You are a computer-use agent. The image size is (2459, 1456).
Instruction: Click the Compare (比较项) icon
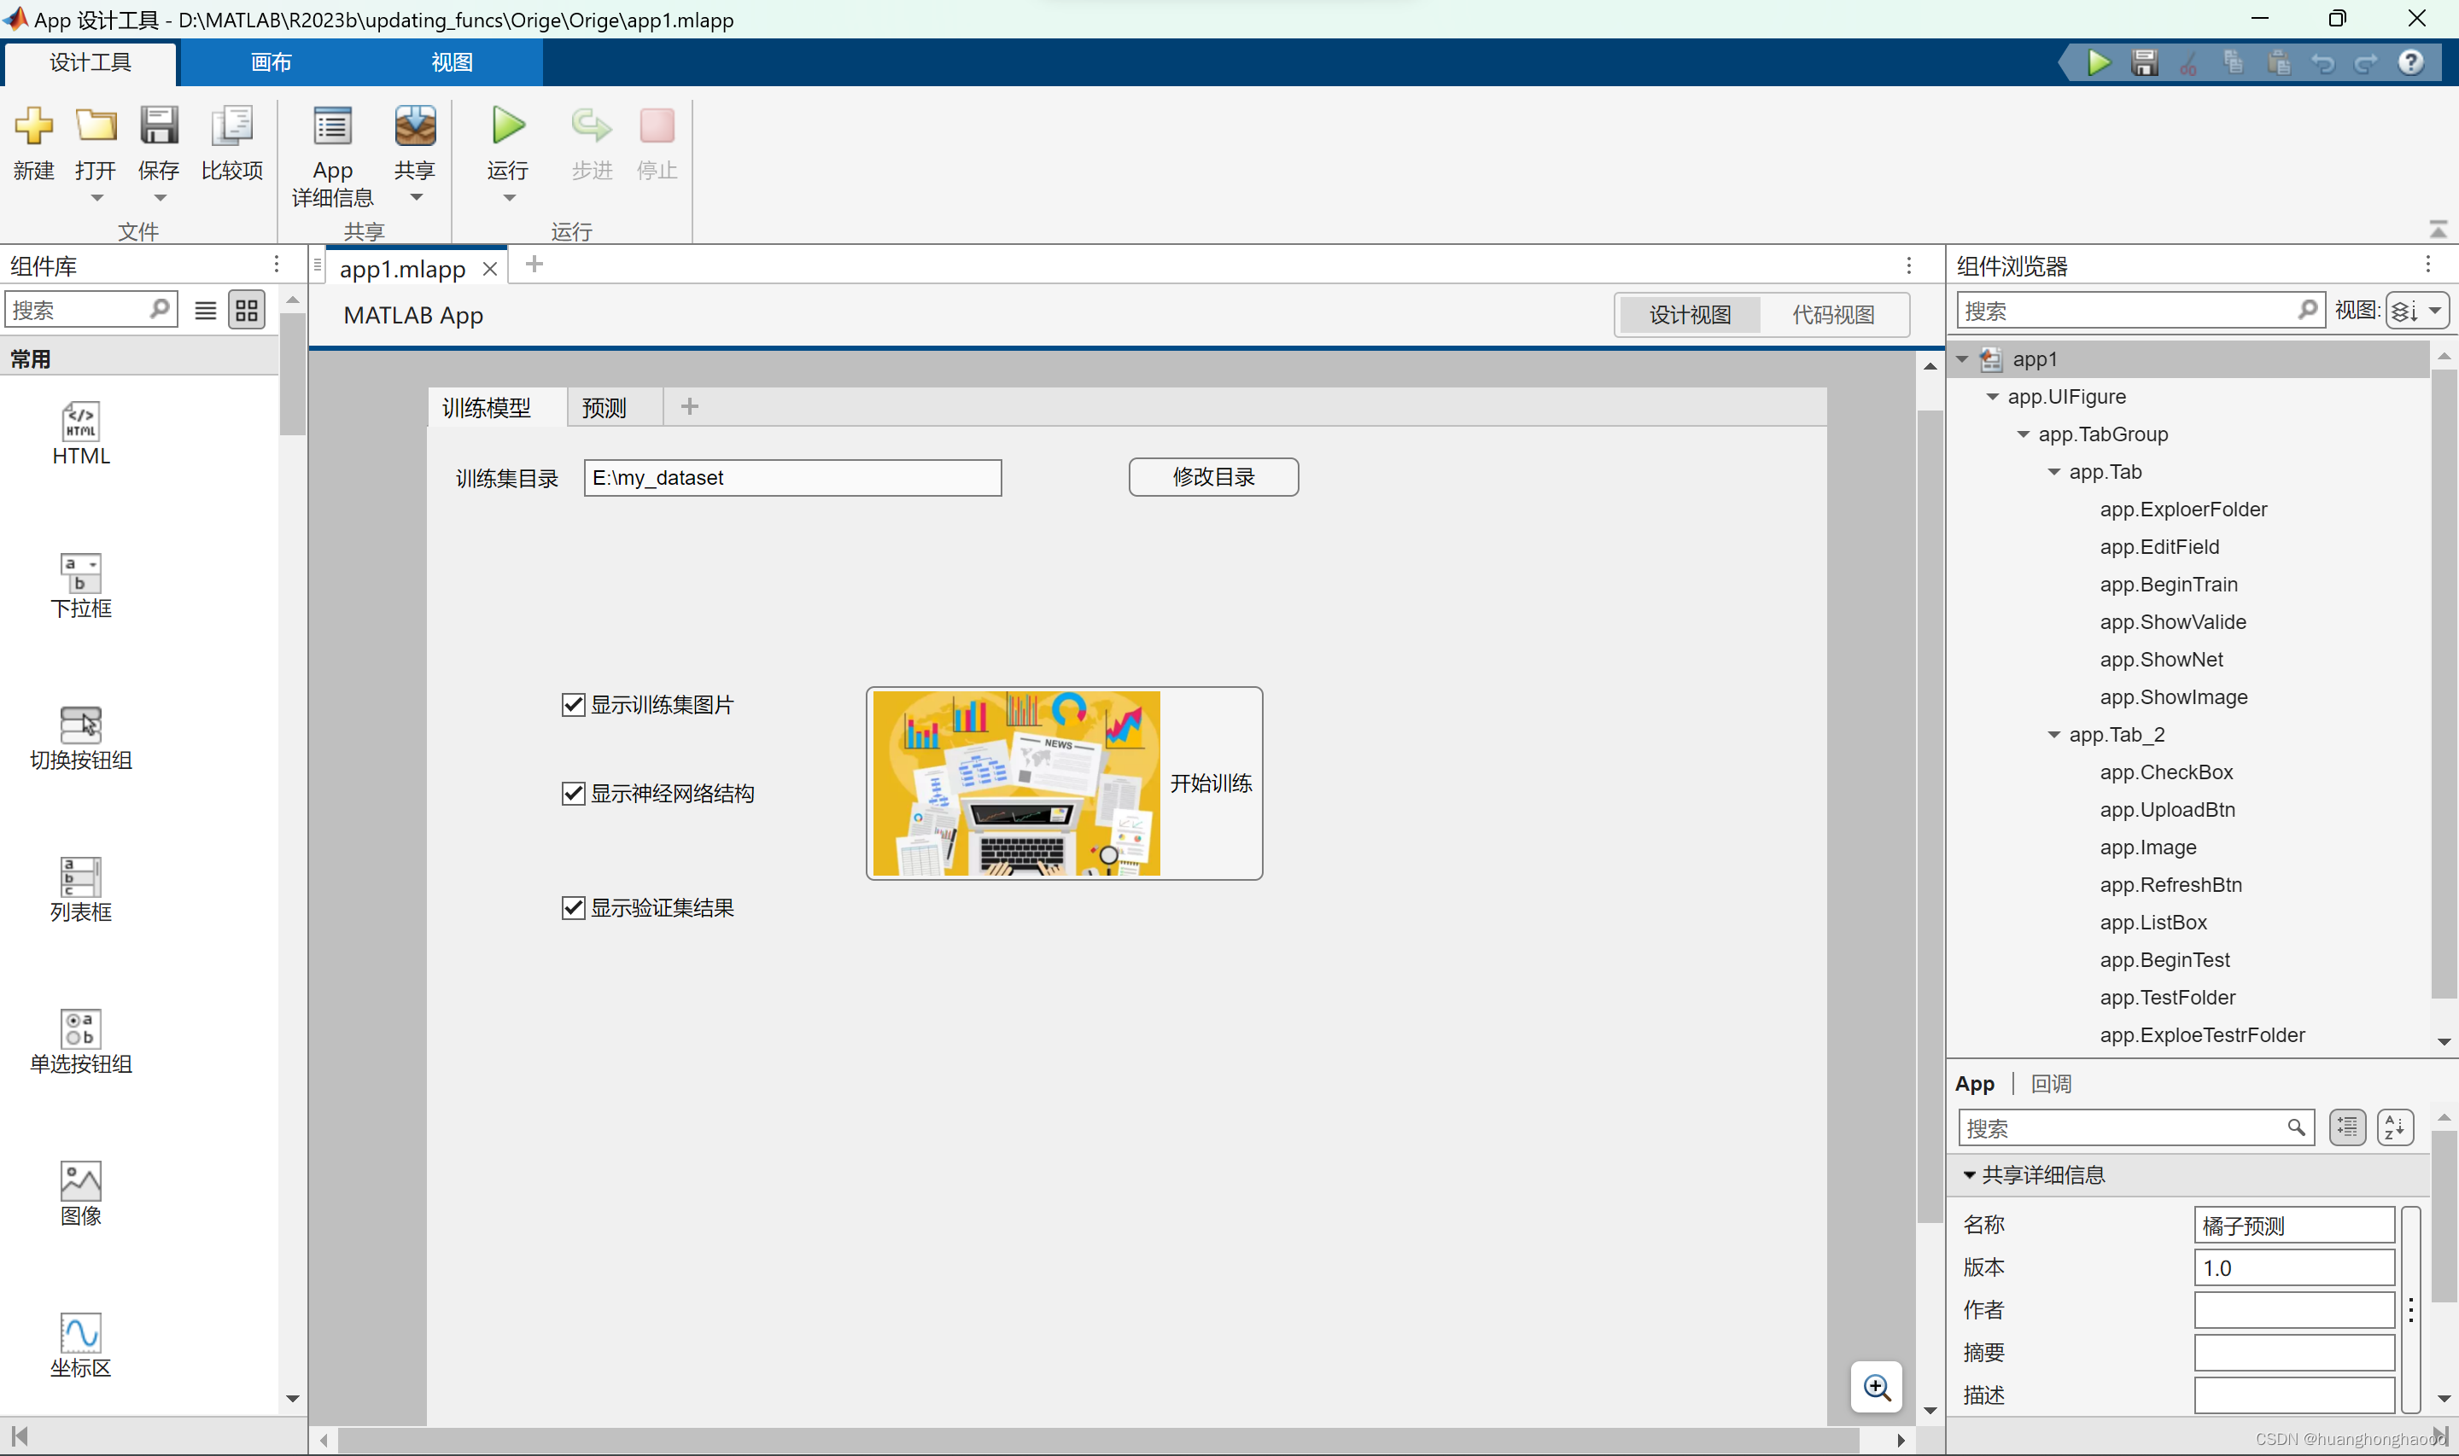point(231,126)
